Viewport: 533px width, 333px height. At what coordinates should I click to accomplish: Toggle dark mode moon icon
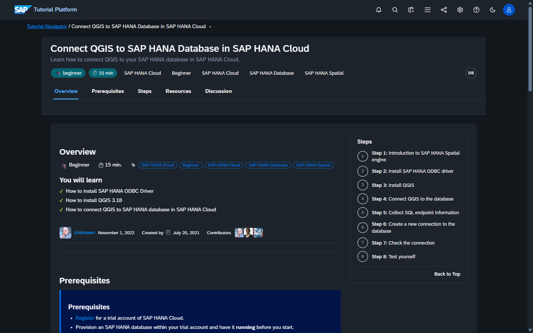493,10
